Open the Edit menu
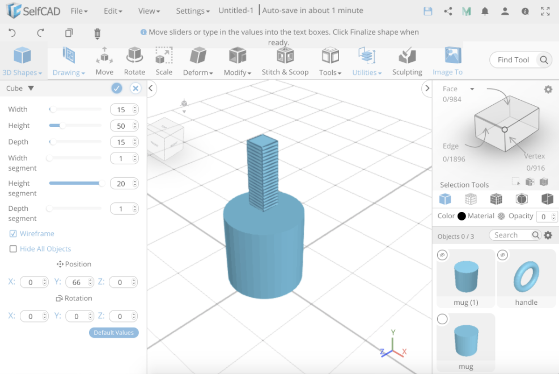This screenshot has width=559, height=374. 112,10
